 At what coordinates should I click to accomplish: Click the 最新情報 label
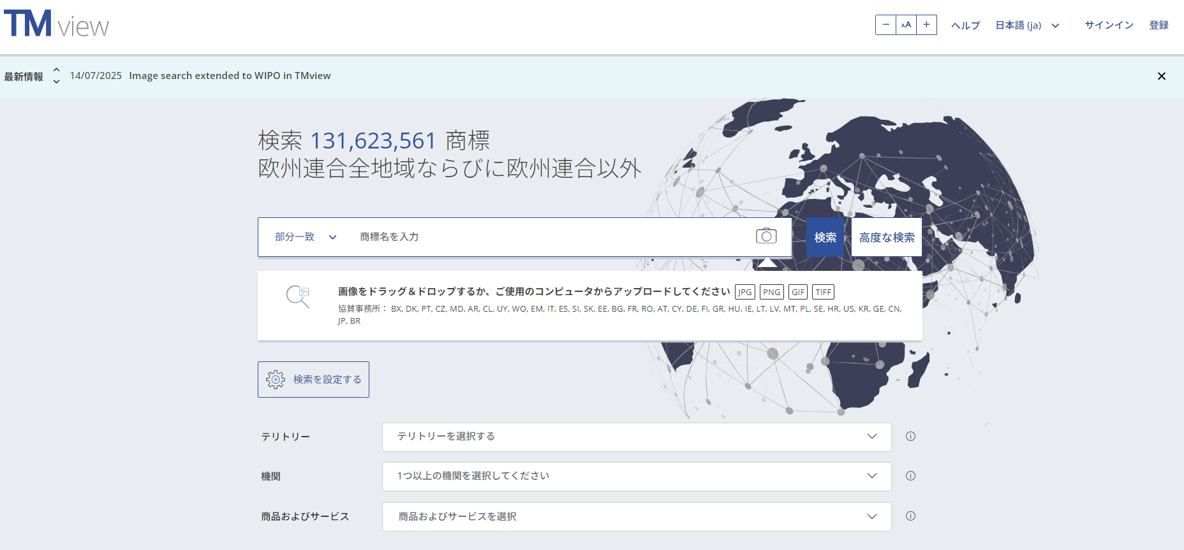24,76
